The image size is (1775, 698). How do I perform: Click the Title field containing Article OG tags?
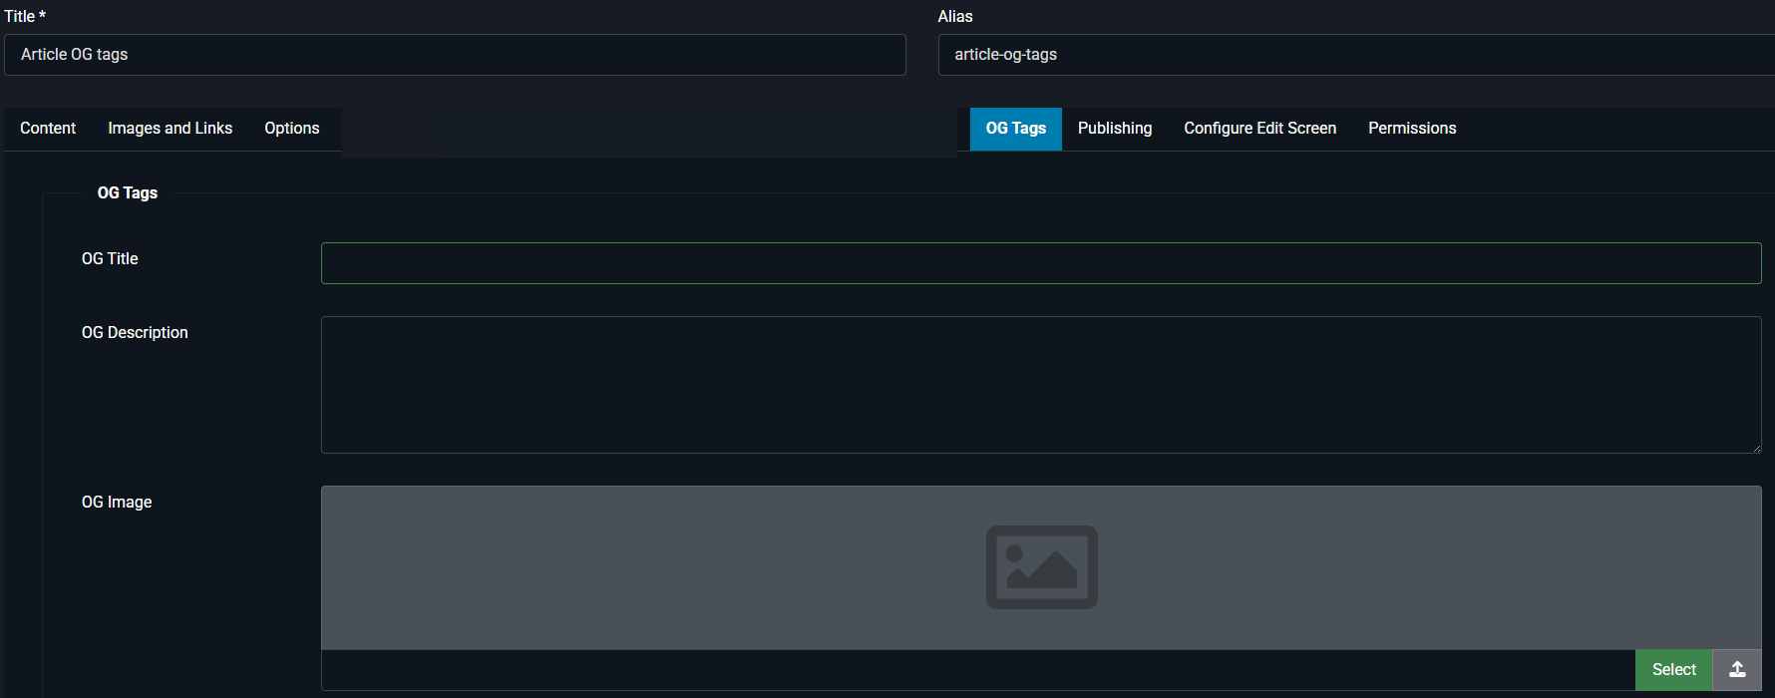(455, 55)
